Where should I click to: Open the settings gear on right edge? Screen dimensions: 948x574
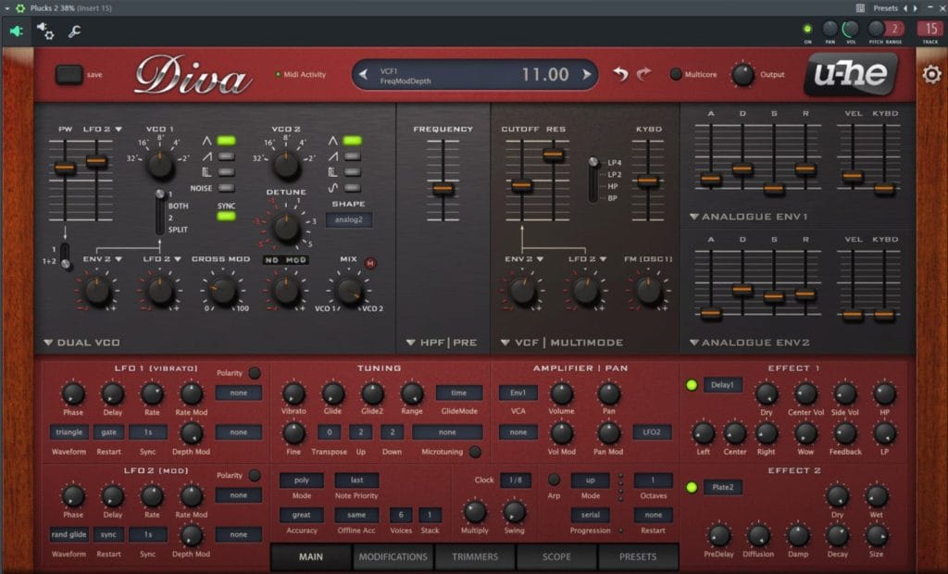(x=931, y=74)
